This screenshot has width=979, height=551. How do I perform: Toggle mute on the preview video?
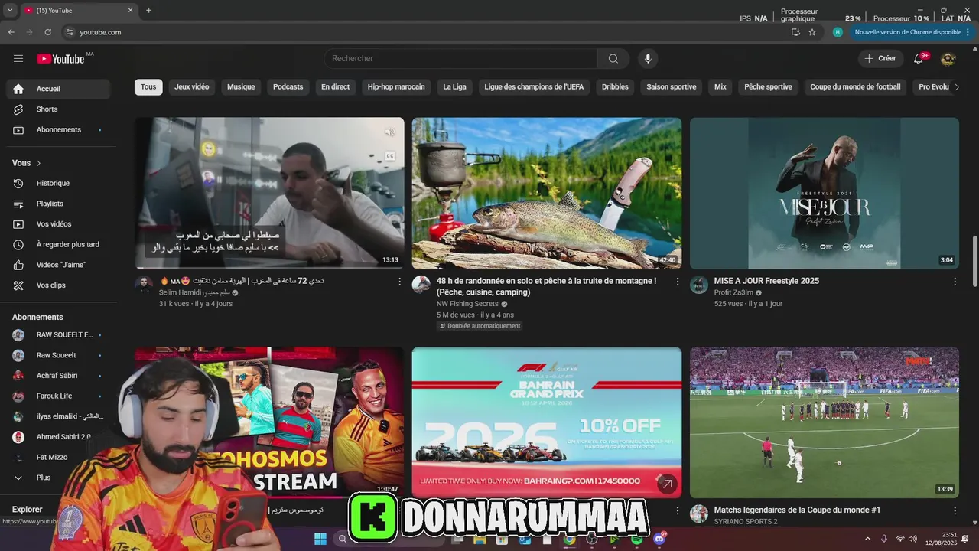click(389, 132)
